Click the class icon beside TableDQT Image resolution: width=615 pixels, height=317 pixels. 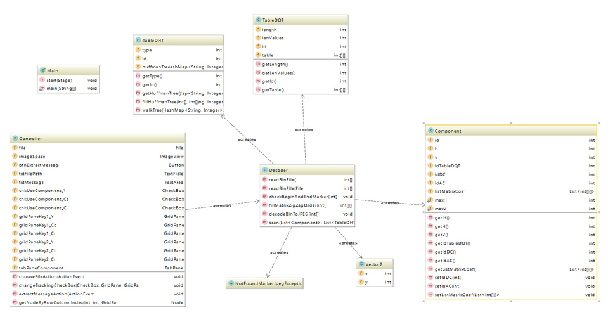pyautogui.click(x=258, y=20)
